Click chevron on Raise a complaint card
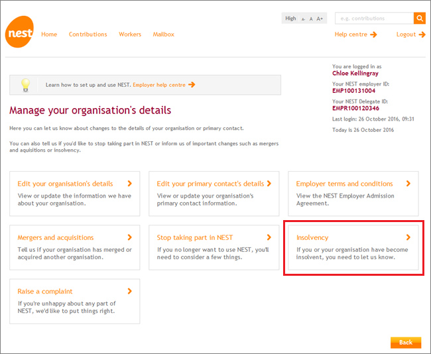 click(x=130, y=291)
